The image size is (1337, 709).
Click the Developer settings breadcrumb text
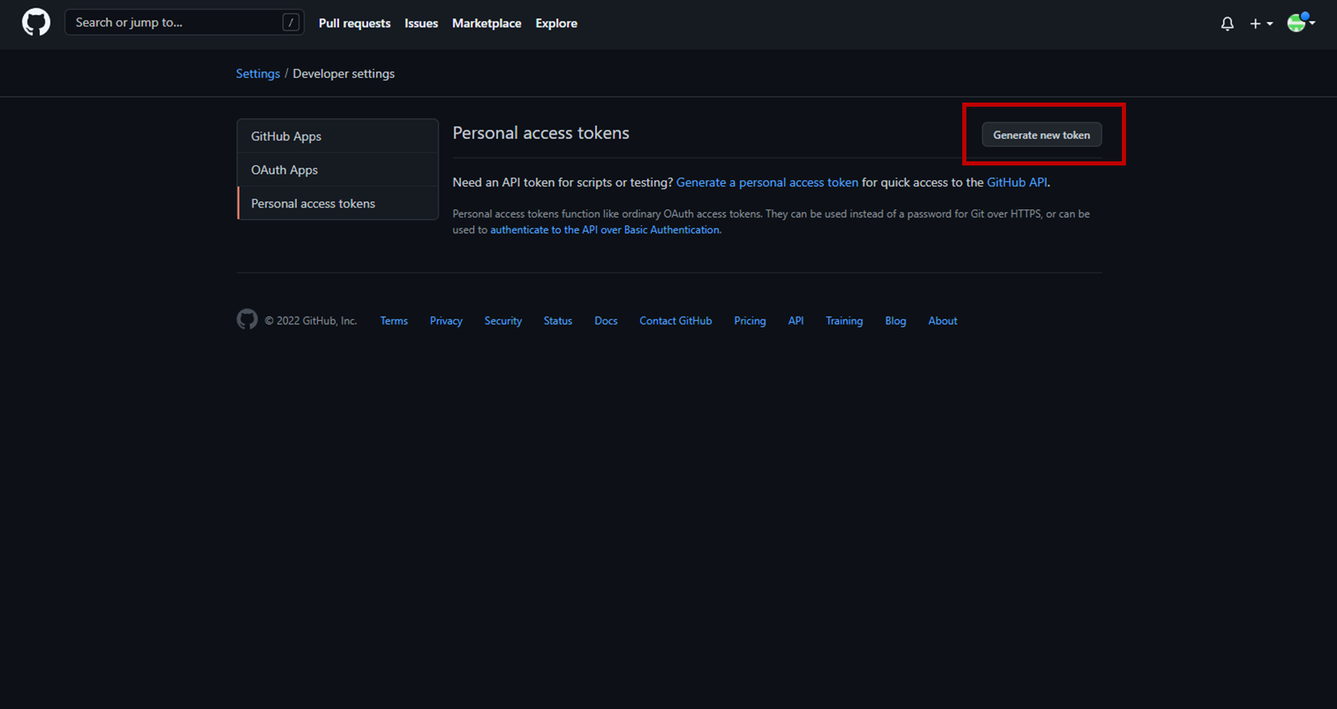tap(343, 74)
